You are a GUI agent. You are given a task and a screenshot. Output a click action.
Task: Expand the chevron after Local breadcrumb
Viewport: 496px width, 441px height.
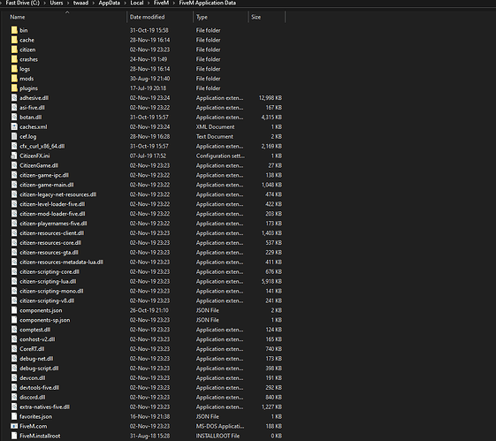tap(149, 4)
